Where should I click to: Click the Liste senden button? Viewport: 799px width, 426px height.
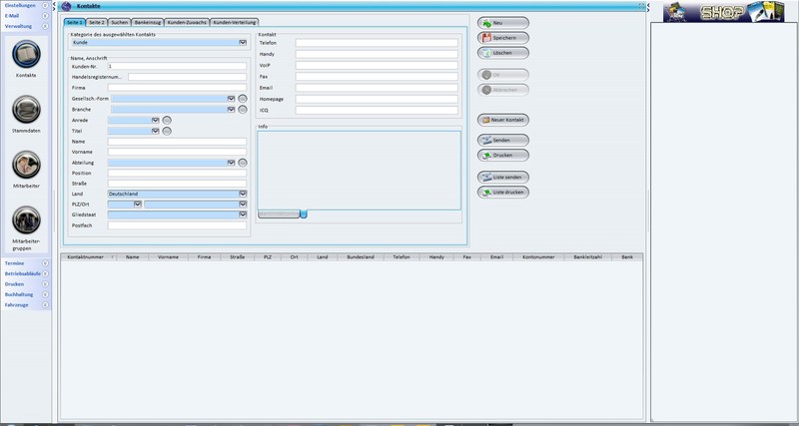(503, 178)
